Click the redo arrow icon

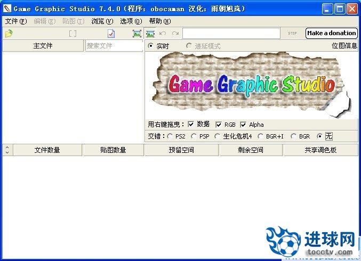tap(175, 34)
